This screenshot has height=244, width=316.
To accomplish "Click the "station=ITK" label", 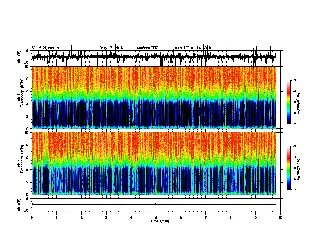I will coord(147,48).
